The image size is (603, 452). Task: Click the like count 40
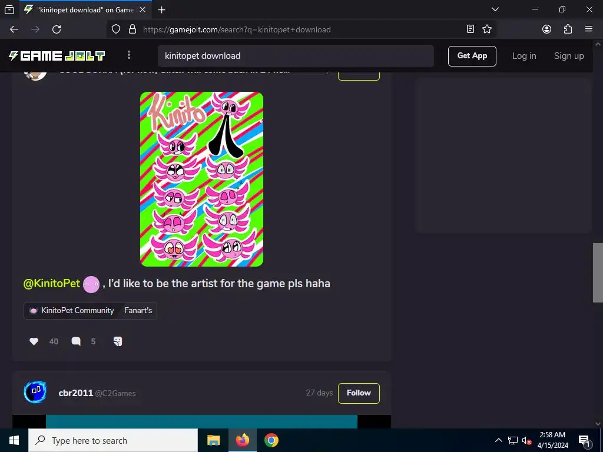pyautogui.click(x=54, y=342)
